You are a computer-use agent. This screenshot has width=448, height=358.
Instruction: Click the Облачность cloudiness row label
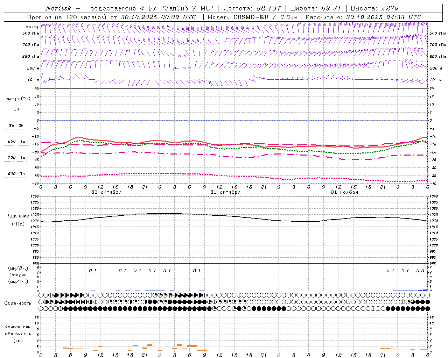(x=18, y=303)
